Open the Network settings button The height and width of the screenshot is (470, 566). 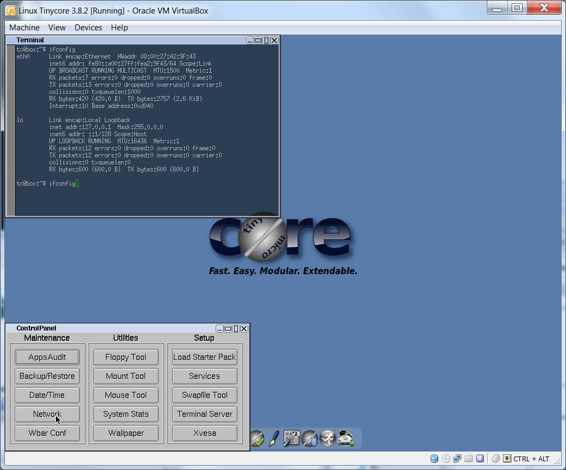(x=47, y=414)
